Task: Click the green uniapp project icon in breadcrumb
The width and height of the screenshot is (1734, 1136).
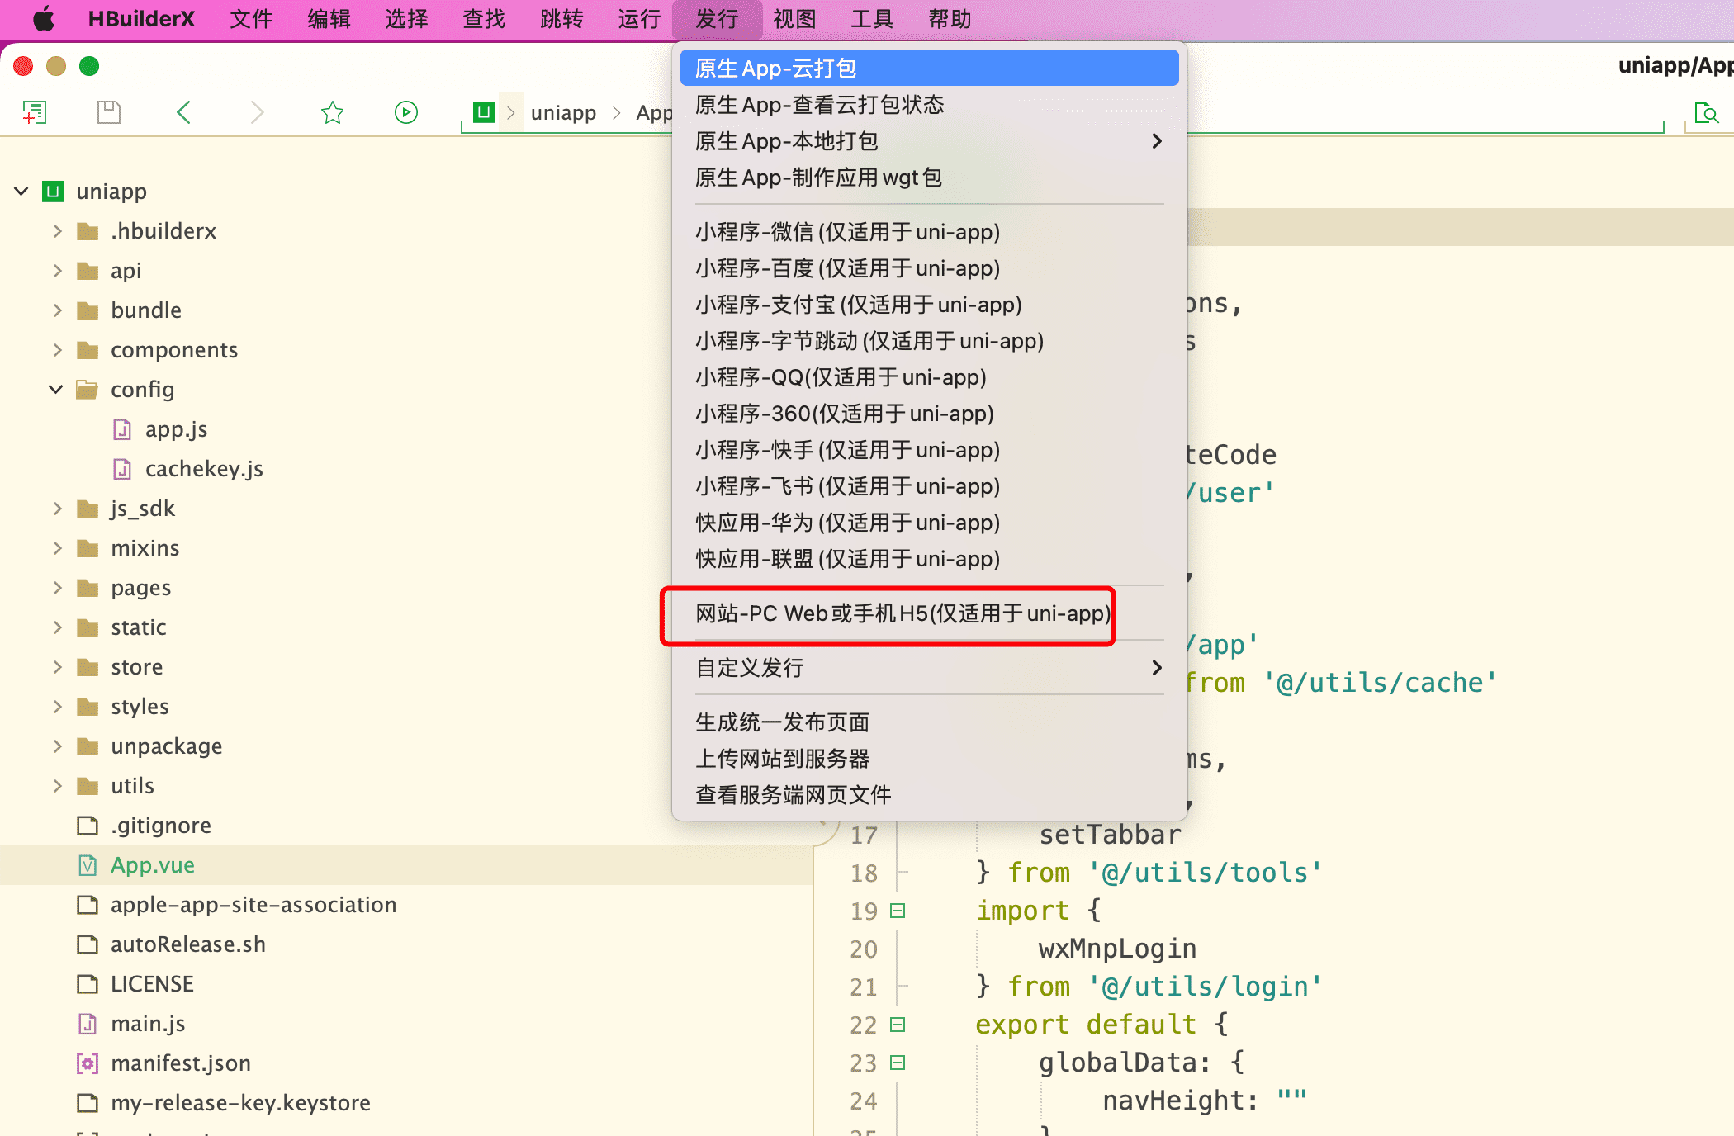Action: [x=484, y=112]
